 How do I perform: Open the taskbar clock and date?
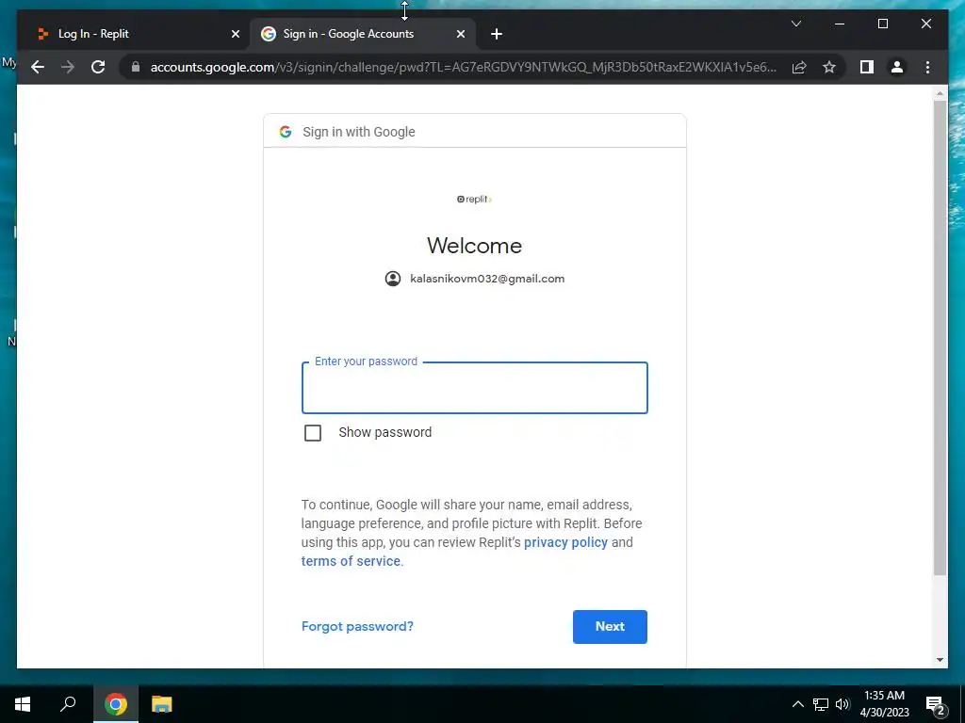884,704
